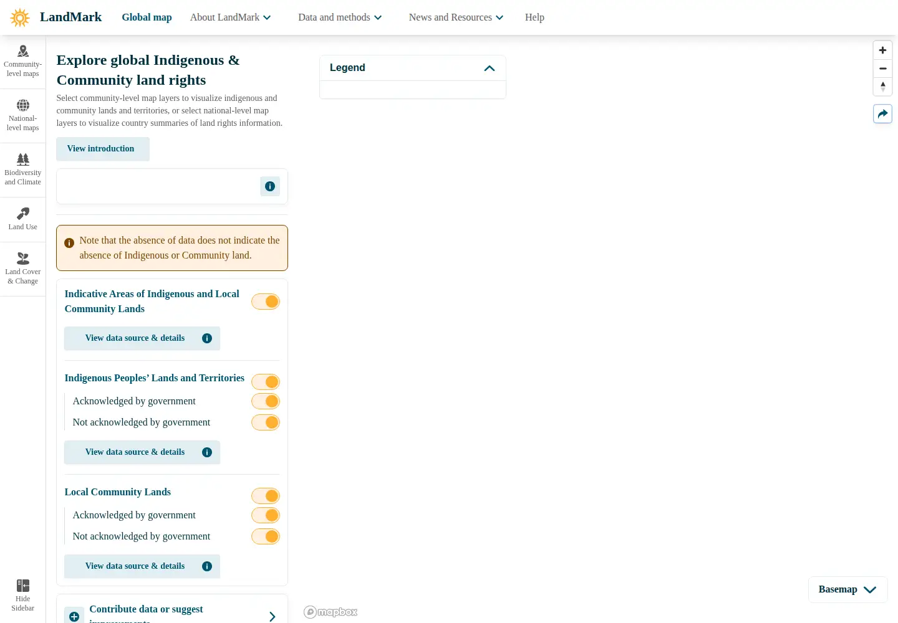Click the LandMark brand name text
This screenshot has height=623, width=898.
coord(71,17)
